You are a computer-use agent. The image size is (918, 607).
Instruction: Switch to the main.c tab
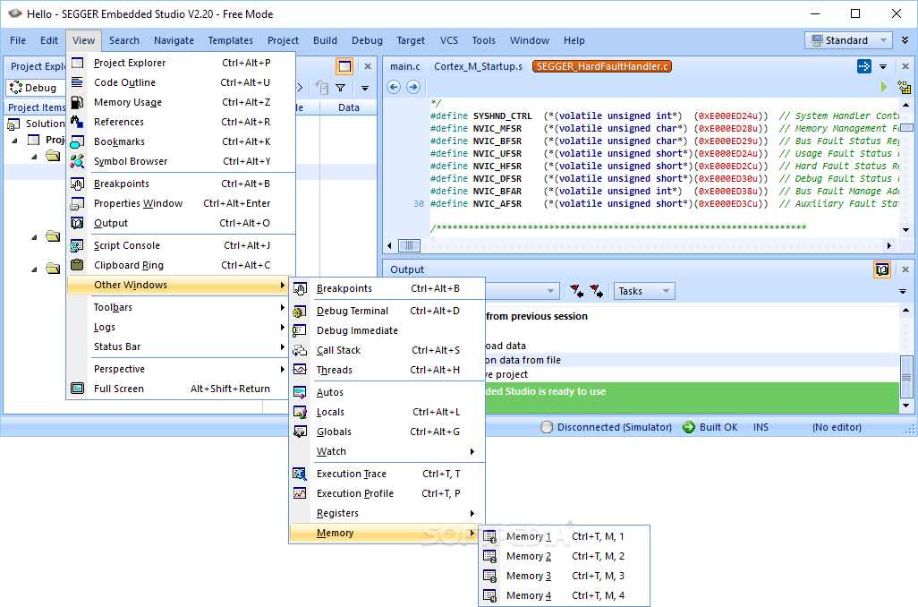[x=405, y=67]
